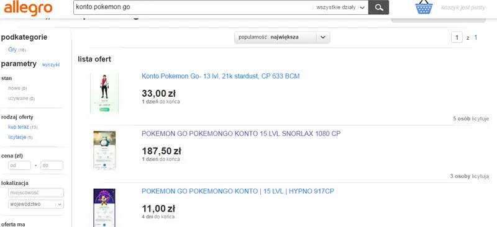The height and width of the screenshot is (227, 497).
Task: Open the shopping basket icon
Action: (x=424, y=7)
